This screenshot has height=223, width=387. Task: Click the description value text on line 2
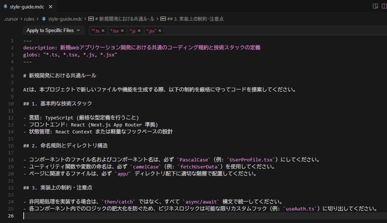click(160, 48)
